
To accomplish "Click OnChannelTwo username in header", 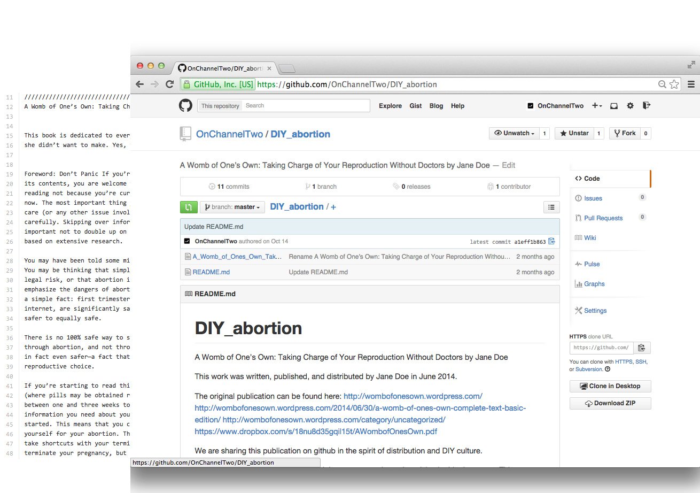I will coord(556,106).
